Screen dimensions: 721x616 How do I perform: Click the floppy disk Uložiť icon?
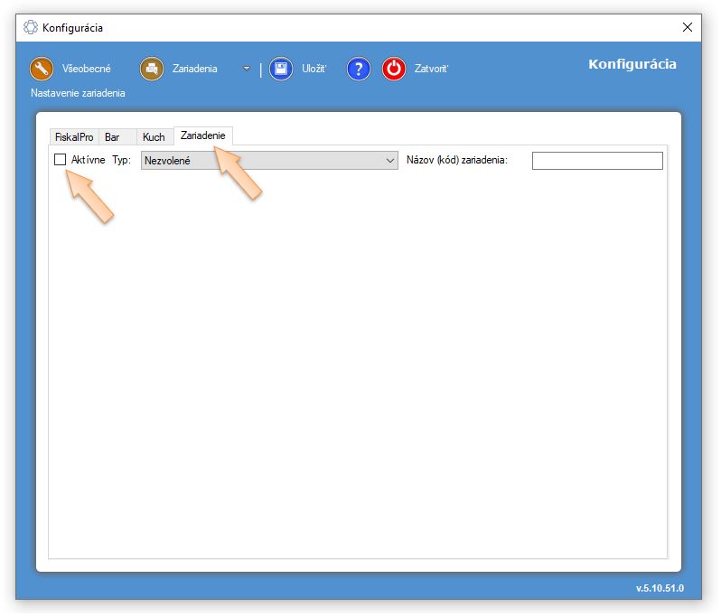281,69
